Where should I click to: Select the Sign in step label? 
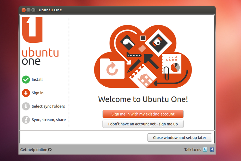tap(38, 93)
